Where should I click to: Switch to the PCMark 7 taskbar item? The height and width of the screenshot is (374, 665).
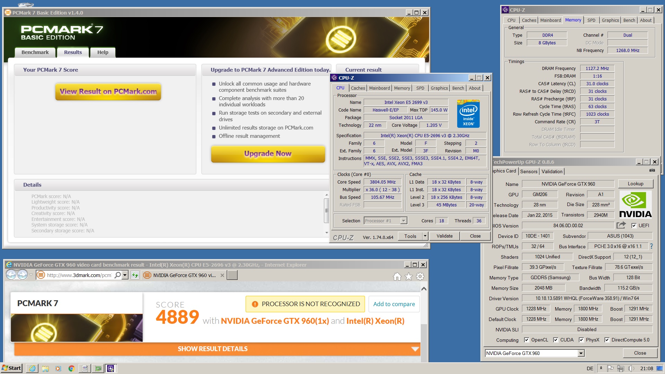pyautogui.click(x=85, y=368)
